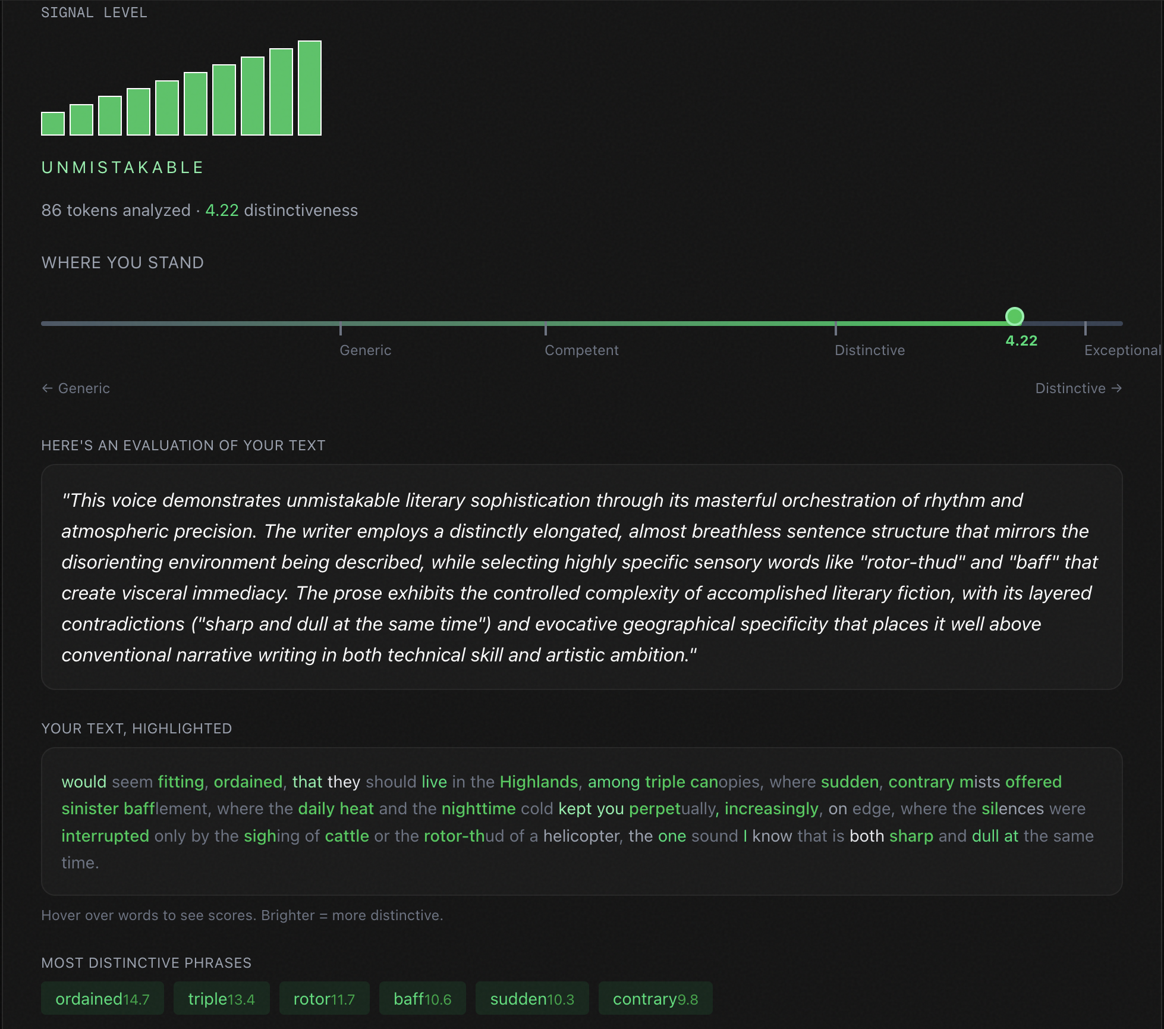Image resolution: width=1164 pixels, height=1029 pixels.
Task: Select the 'rotor 11.7' phrase chip
Action: (x=324, y=999)
